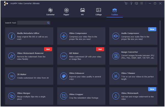Click the toolbox vertical scrollbar
Screen dimensions: 165x107
pyautogui.click(x=160, y=46)
